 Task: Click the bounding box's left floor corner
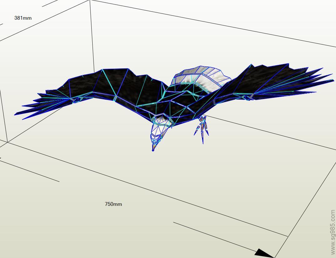tap(7, 142)
